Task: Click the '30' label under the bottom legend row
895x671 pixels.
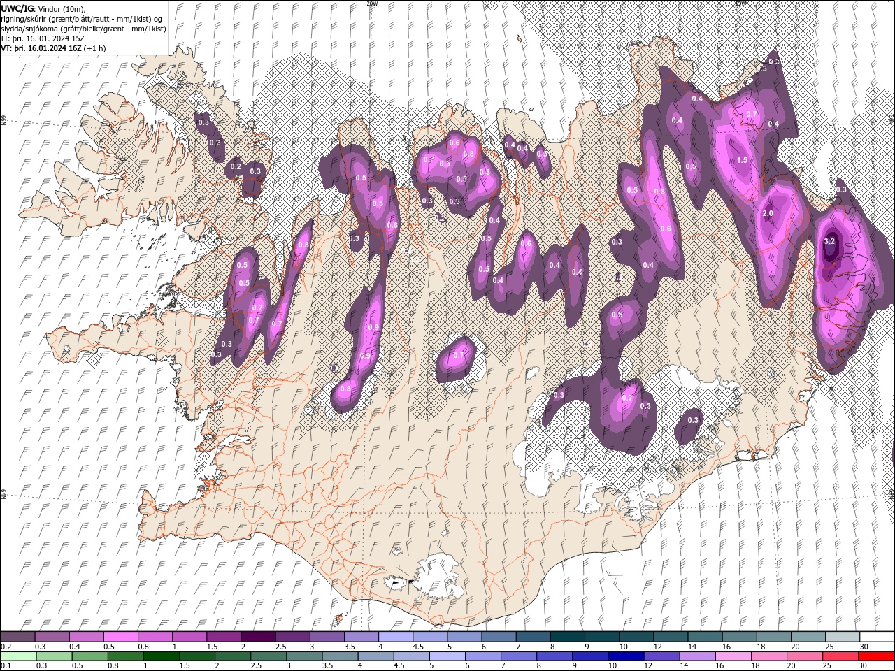Action: point(864,666)
